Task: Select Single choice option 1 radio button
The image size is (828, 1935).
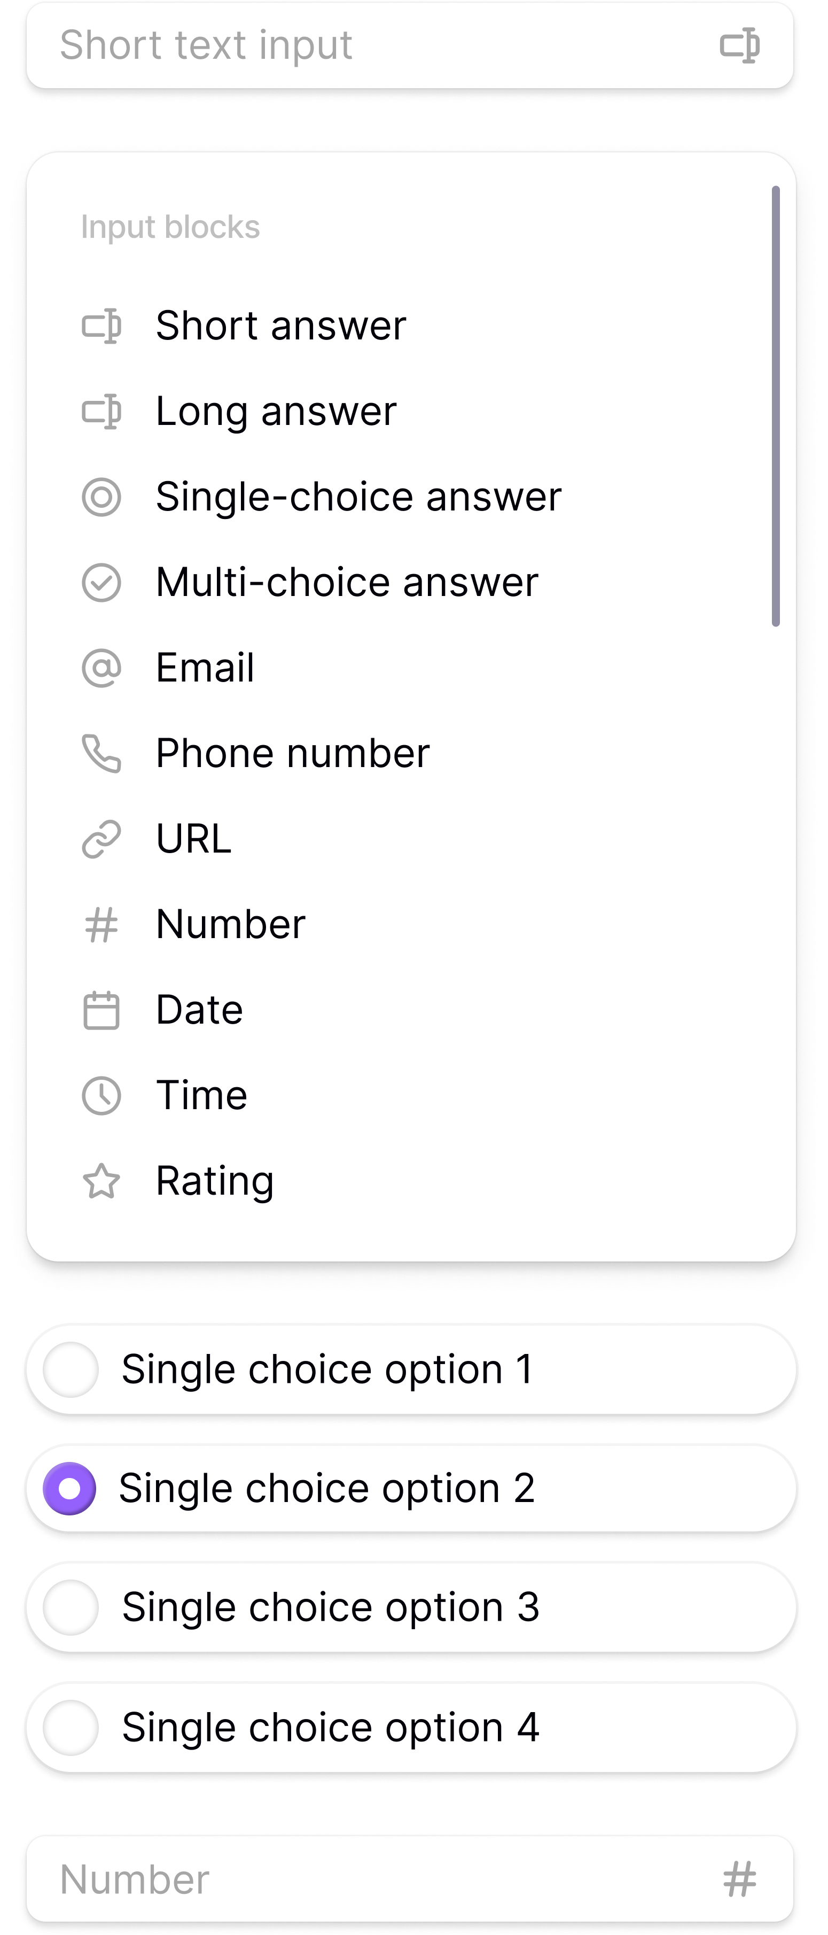Action: pos(71,1370)
